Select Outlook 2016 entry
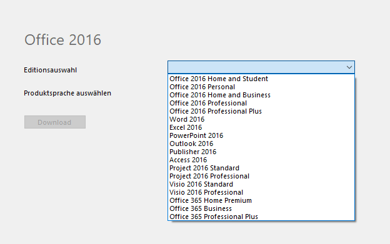 click(261, 144)
